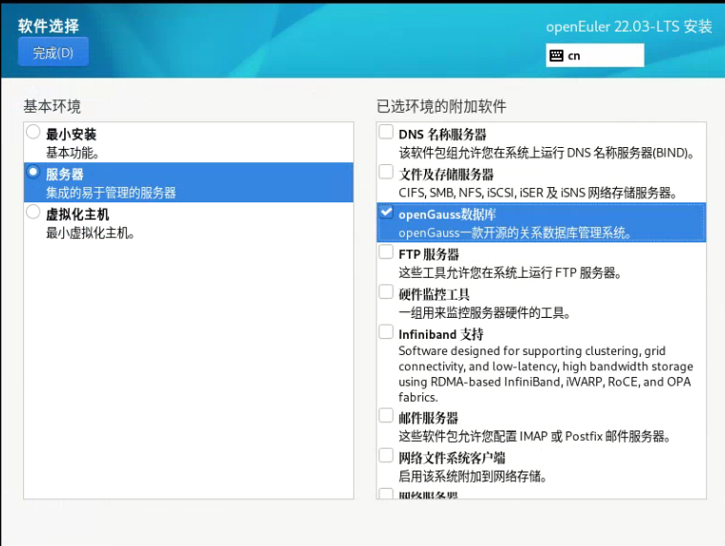
Task: Click the IMAP 或 Postfix description line
Action: pos(535,436)
